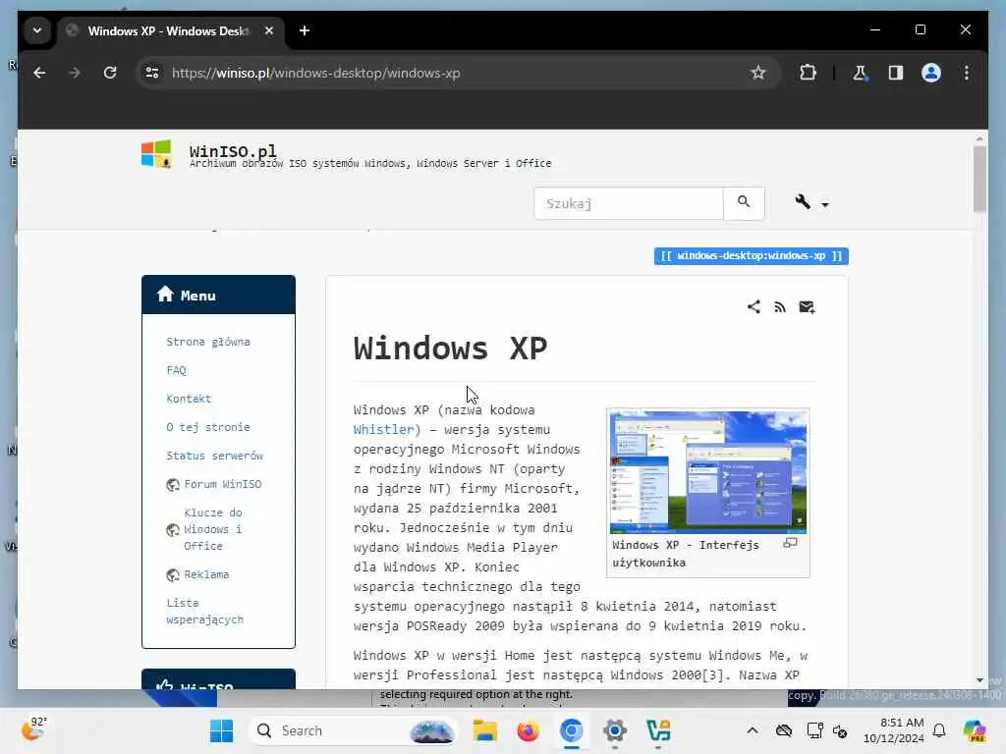Viewport: 1006px width, 754px height.
Task: Enlarge image via the caption magnify icon
Action: click(x=791, y=543)
